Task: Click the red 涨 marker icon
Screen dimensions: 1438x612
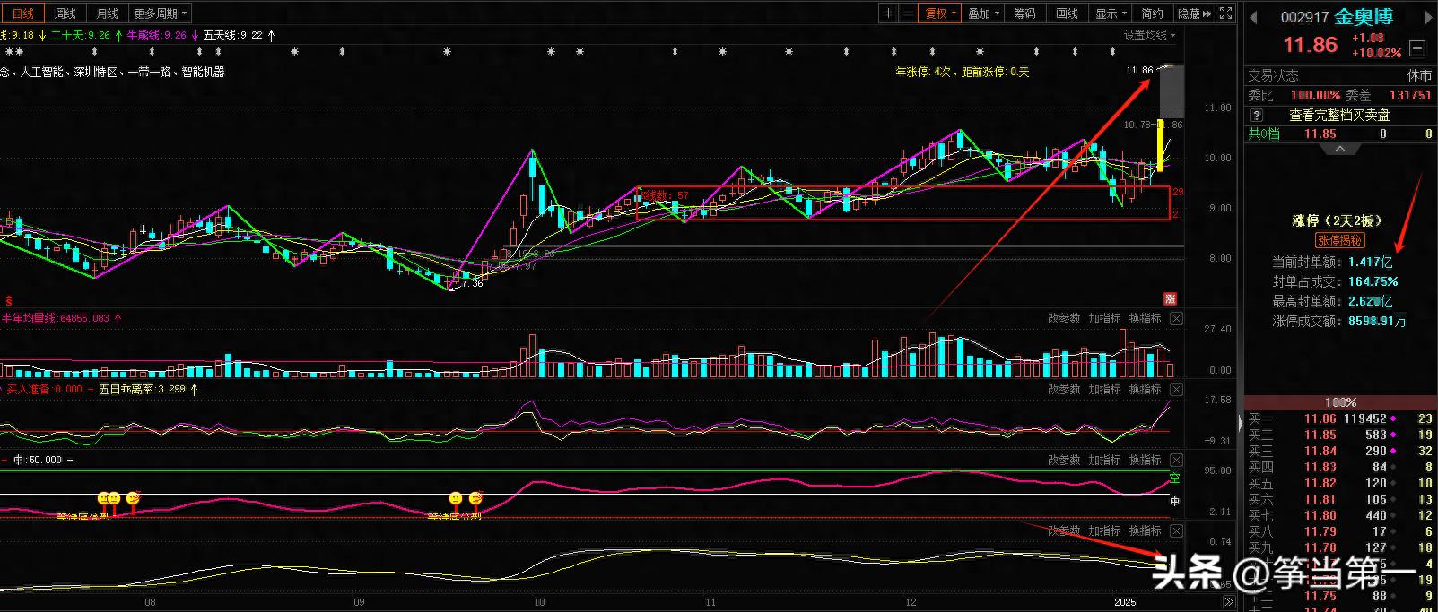Action: tap(1170, 298)
